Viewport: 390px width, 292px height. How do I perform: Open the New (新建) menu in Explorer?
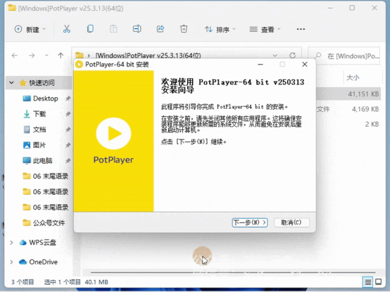click(30, 29)
